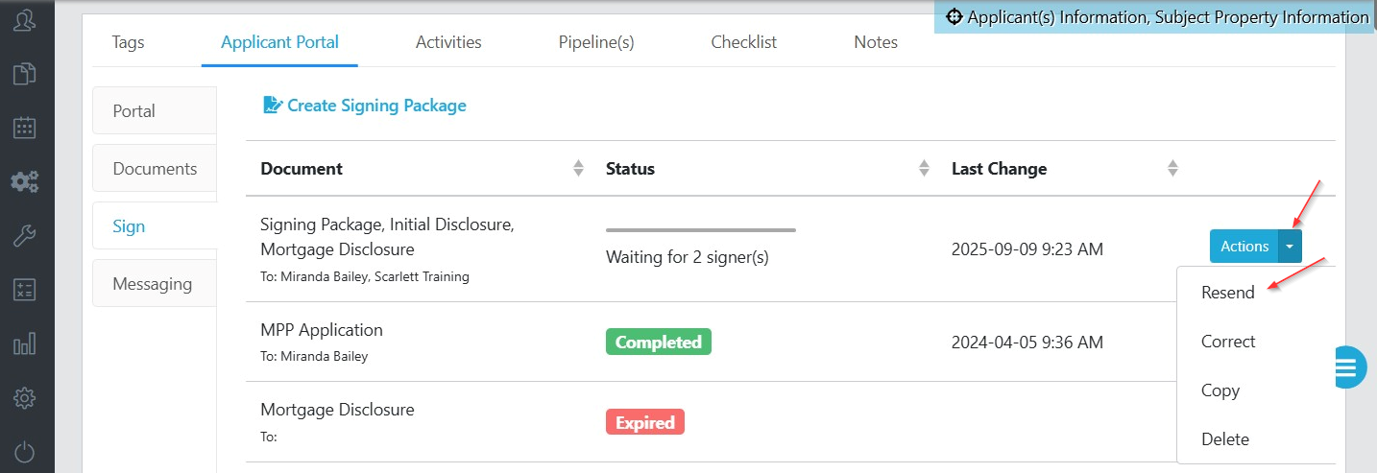The height and width of the screenshot is (473, 1377).
Task: Click the blue Actions button
Action: (1244, 247)
